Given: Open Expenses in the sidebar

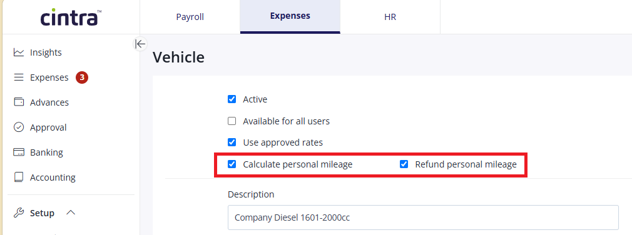Looking at the screenshot, I should tap(49, 77).
